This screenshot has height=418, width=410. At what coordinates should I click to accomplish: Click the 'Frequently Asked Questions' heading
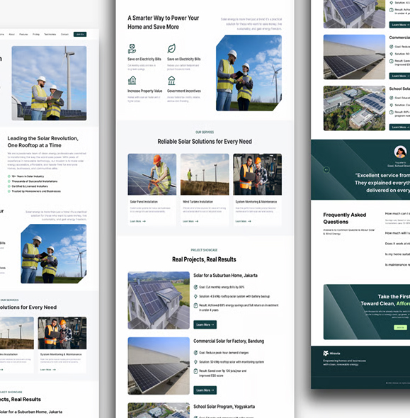point(345,218)
